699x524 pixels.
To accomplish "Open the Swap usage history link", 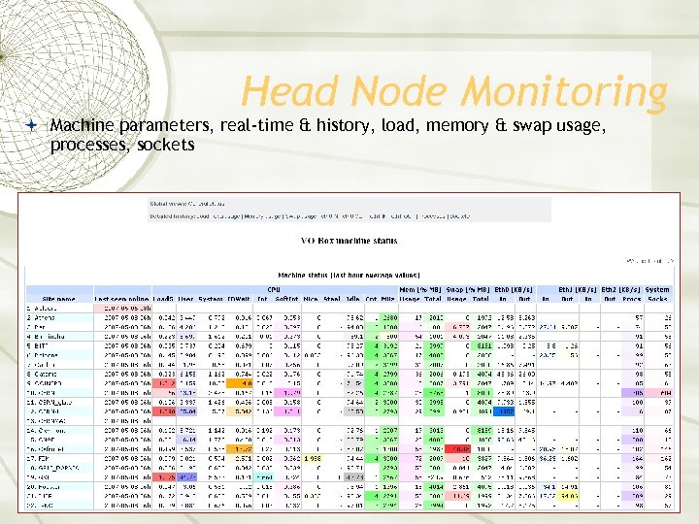I will point(301,216).
